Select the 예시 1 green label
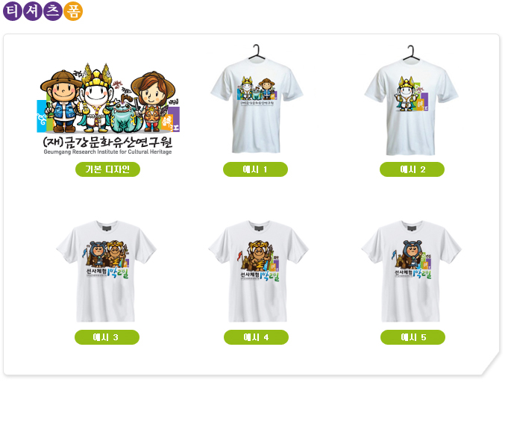Image resolution: width=505 pixels, height=435 pixels. (255, 169)
